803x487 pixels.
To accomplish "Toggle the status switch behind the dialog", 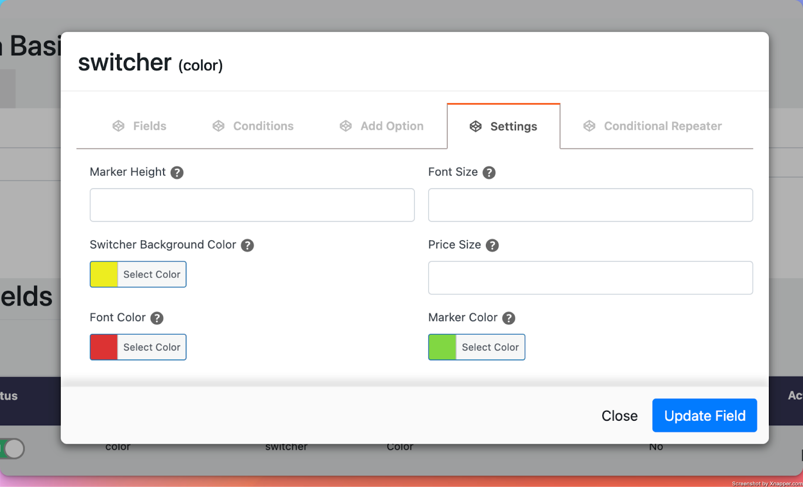I will point(11,448).
